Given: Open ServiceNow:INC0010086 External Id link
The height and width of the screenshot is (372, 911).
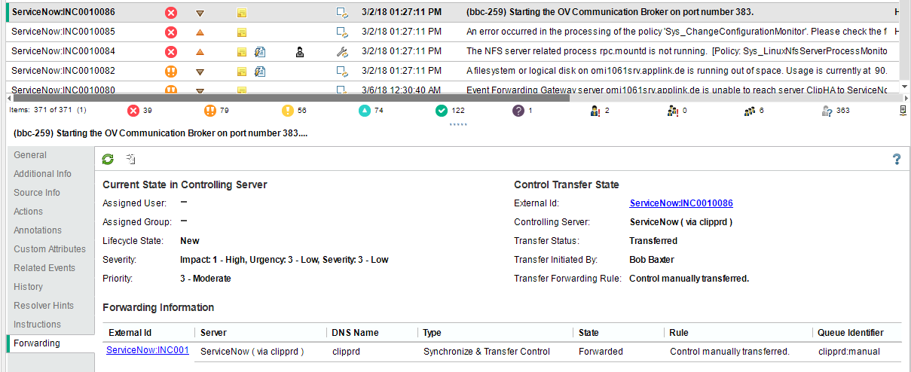Looking at the screenshot, I should pyautogui.click(x=681, y=203).
